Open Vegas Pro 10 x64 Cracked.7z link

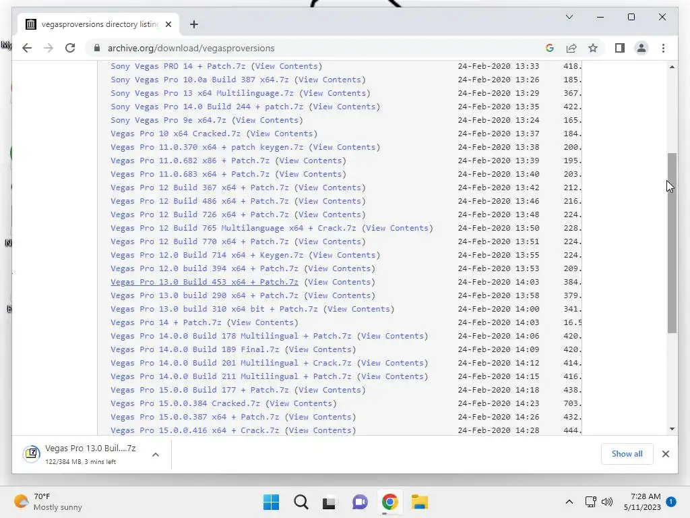coord(176,134)
